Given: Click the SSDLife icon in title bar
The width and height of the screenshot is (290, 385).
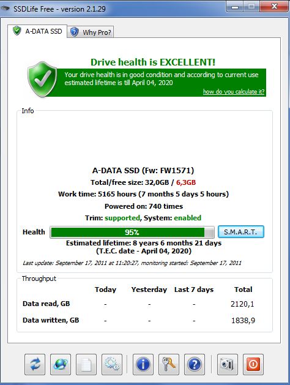Looking at the screenshot, I should [x=5, y=9].
